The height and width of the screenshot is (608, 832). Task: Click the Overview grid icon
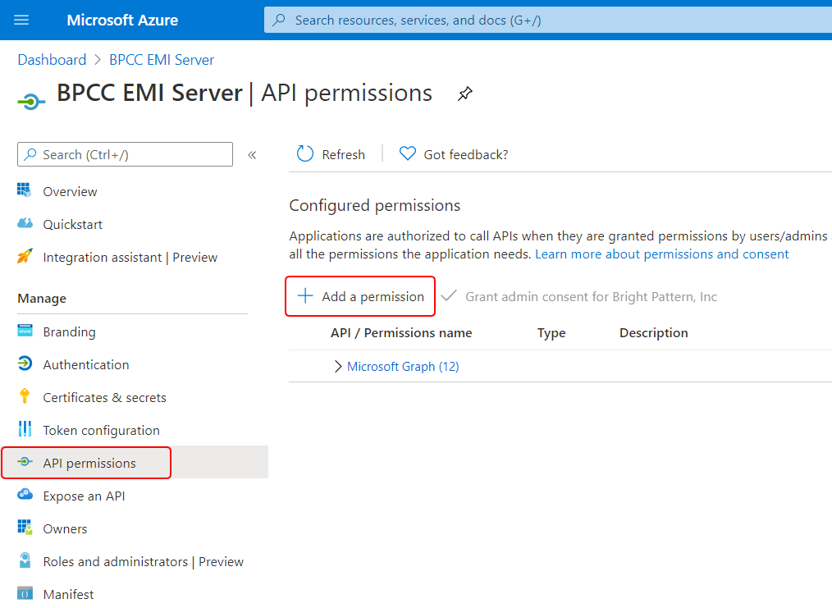[25, 190]
